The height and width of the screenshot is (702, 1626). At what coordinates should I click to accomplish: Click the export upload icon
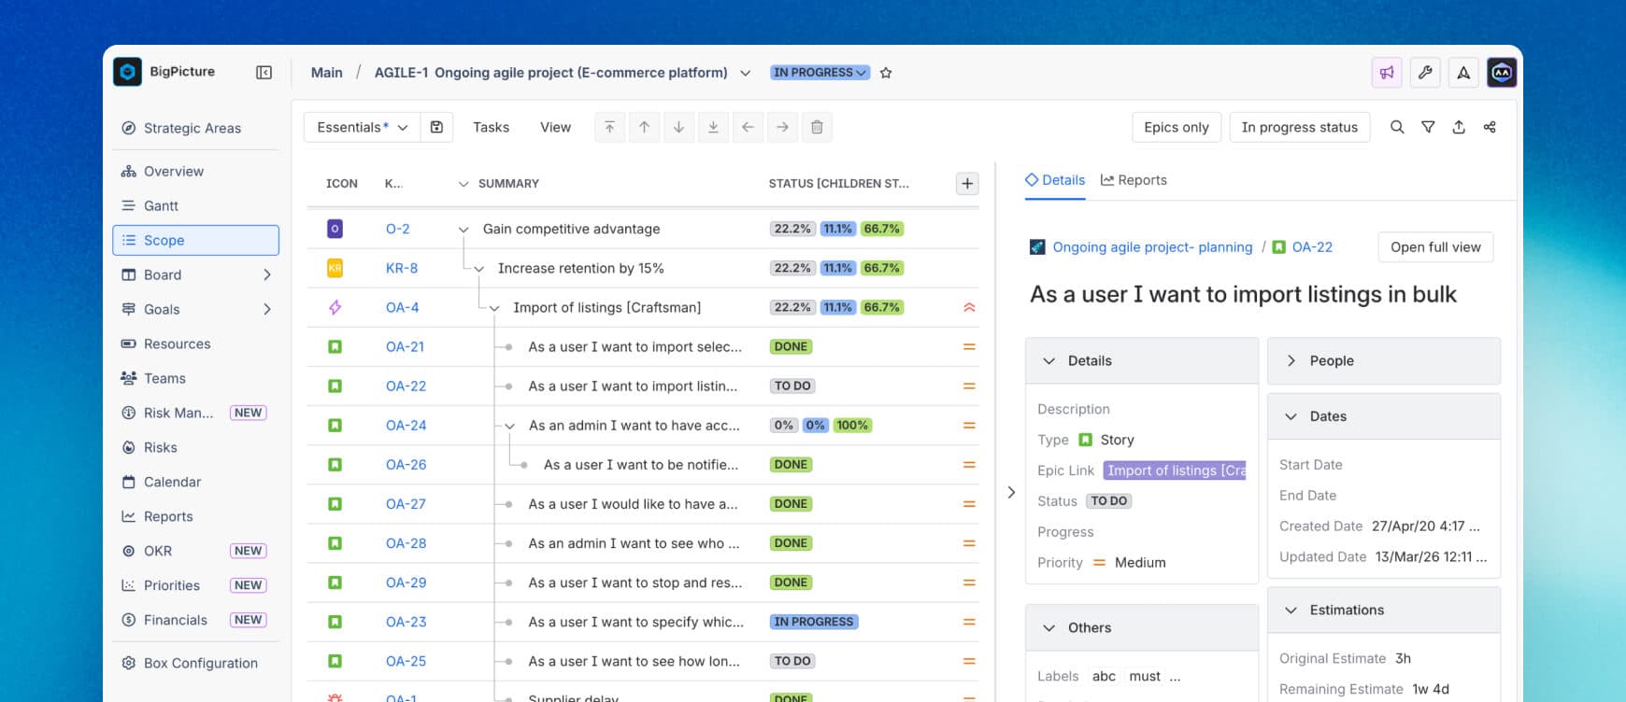point(1459,127)
